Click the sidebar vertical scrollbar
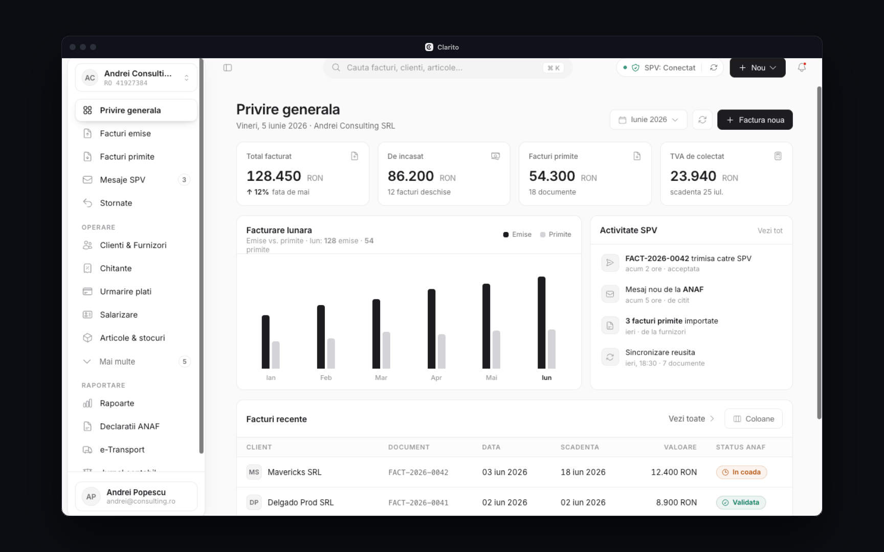 [x=201, y=257]
